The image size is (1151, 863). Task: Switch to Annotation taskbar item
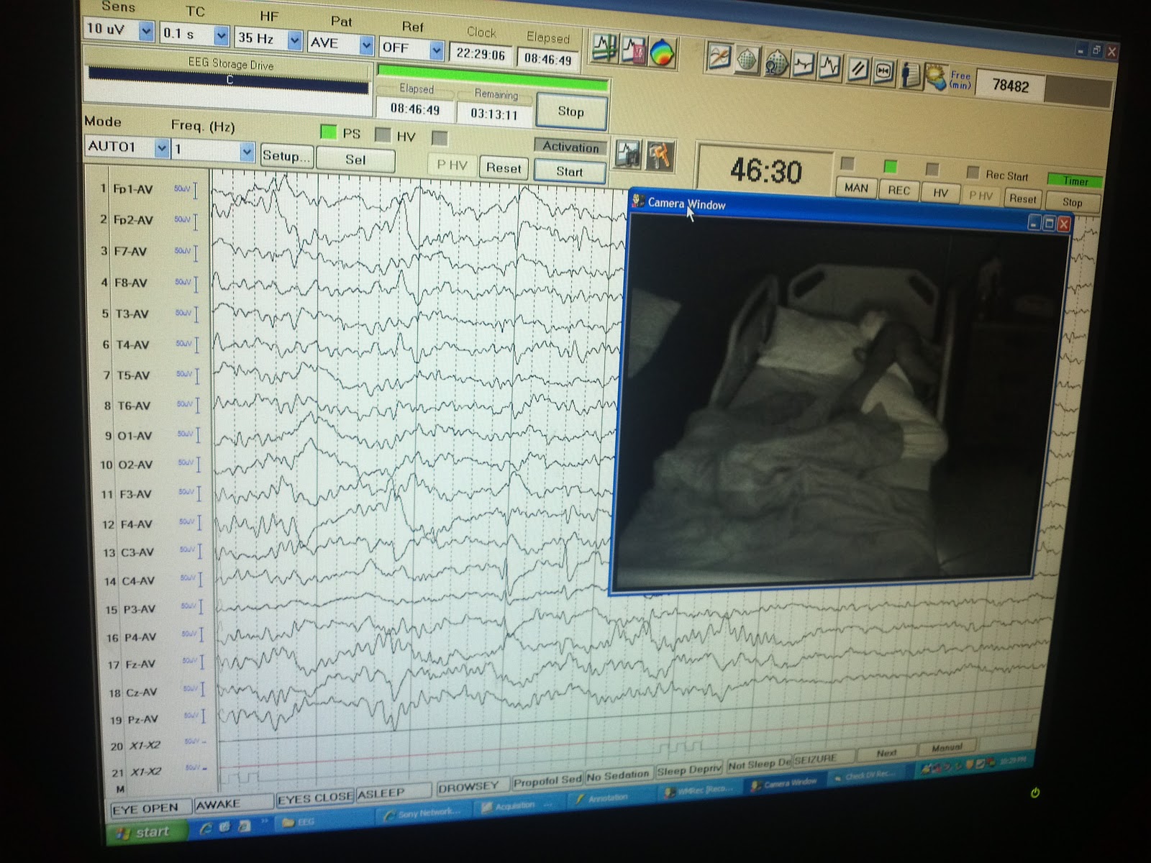(x=608, y=798)
